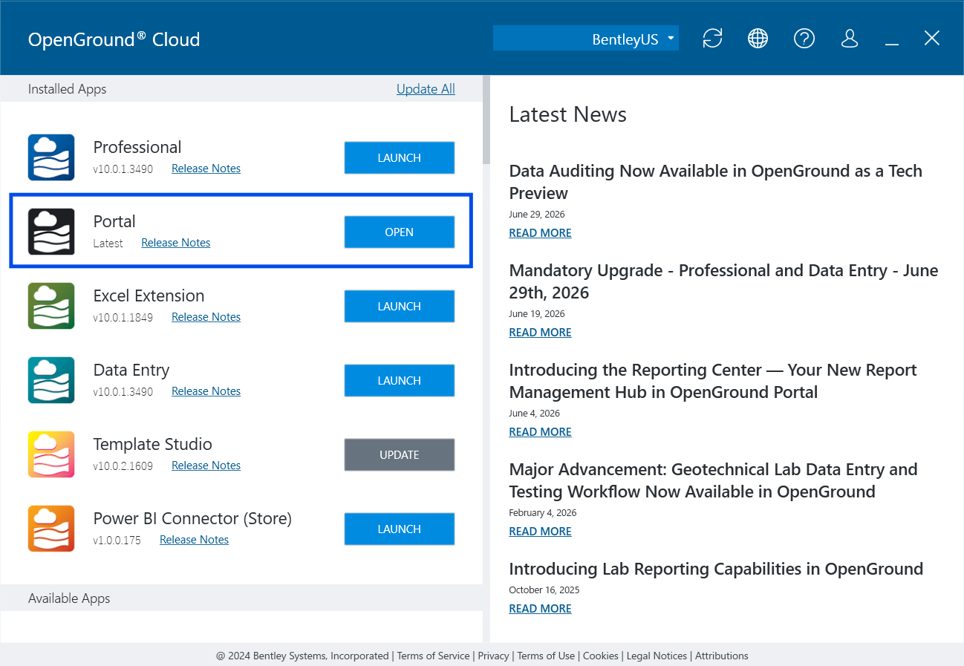Click the Template Studio app name
Viewport: 964px width, 666px height.
tap(153, 444)
